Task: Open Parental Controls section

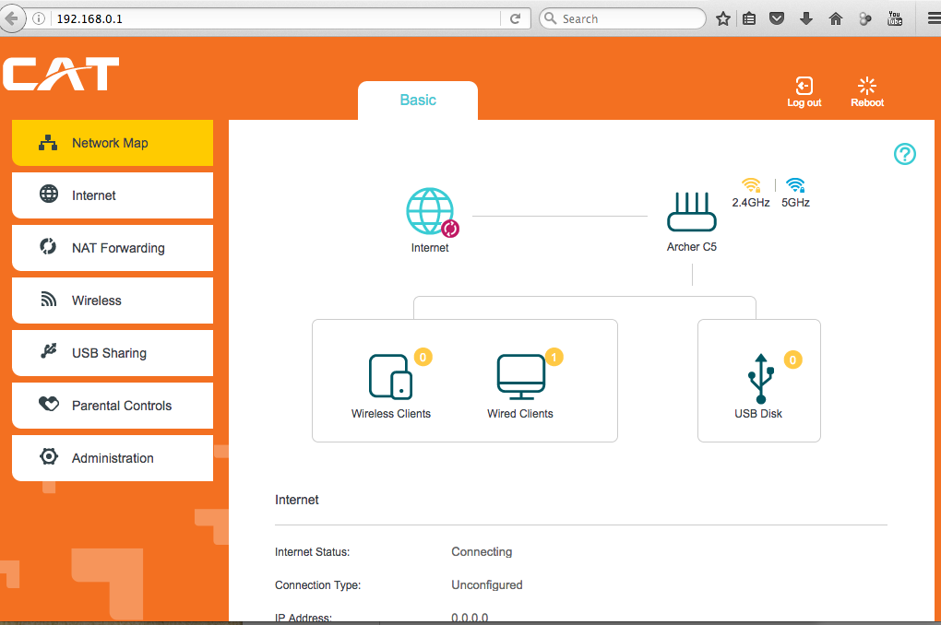Action: [113, 406]
